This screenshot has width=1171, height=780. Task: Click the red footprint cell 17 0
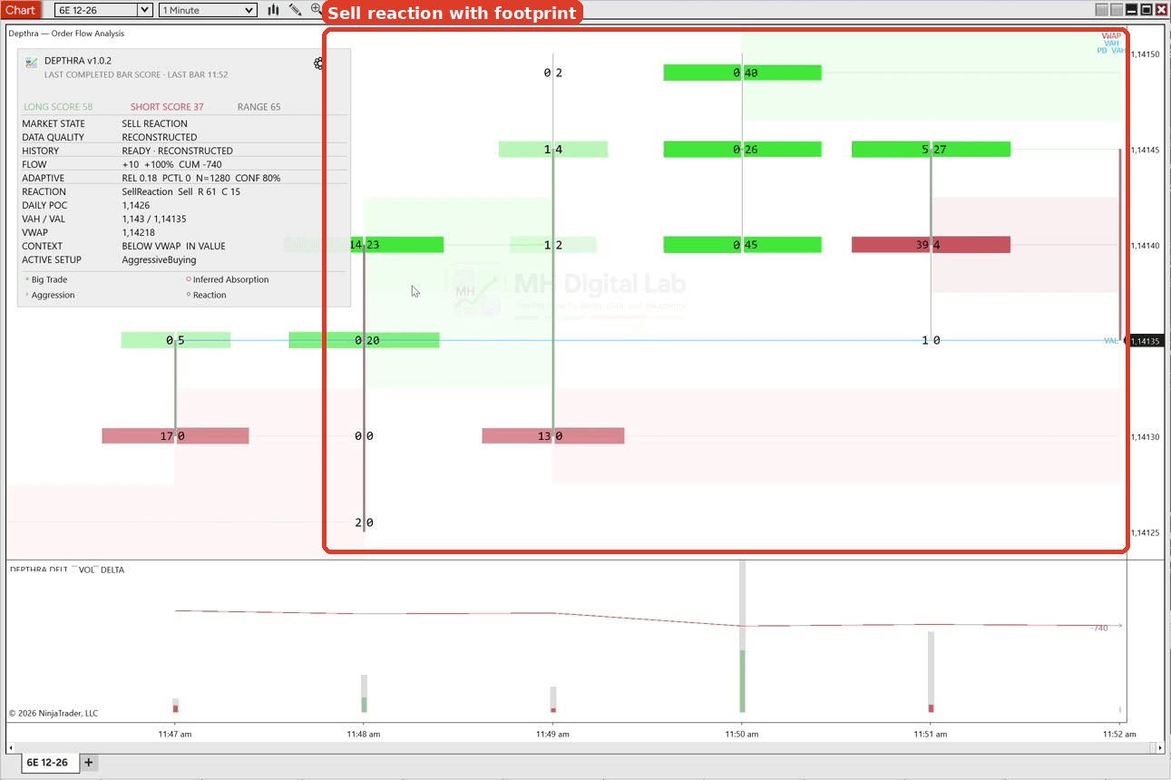tap(175, 436)
